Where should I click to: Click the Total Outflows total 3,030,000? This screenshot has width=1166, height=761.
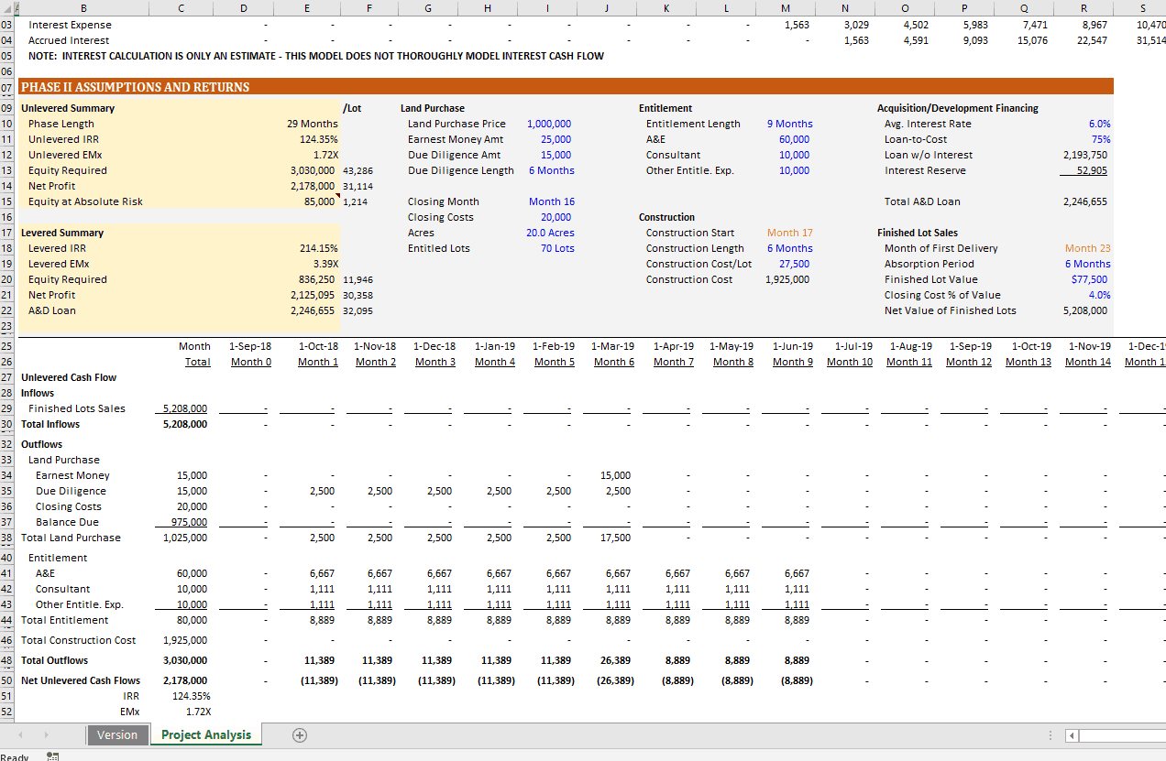[x=185, y=660]
